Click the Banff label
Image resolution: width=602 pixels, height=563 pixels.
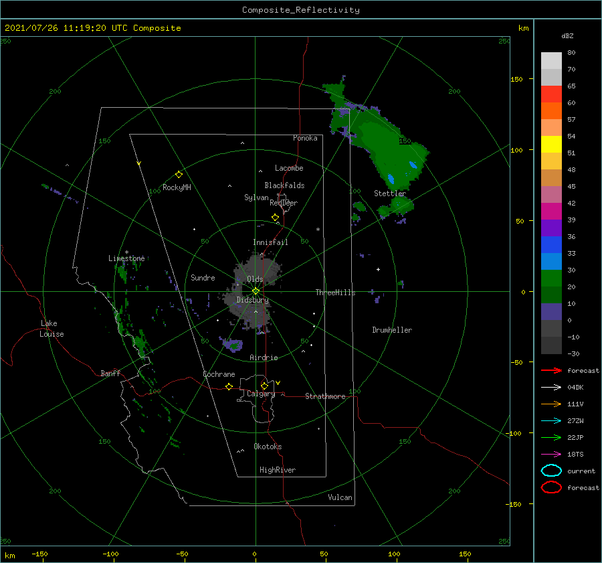110,374
